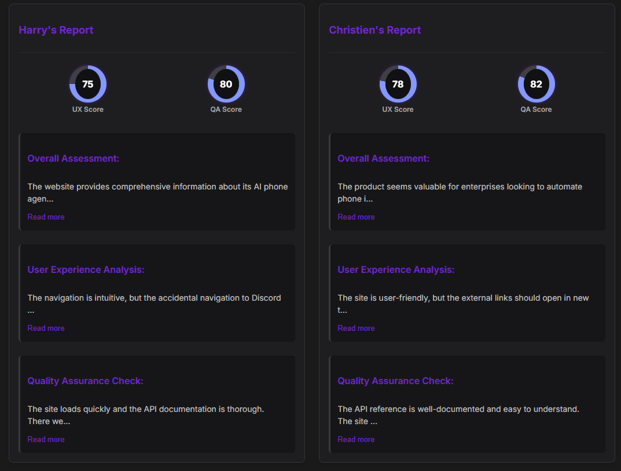Click Harry's UX Score gauge showing 75
Image resolution: width=621 pixels, height=471 pixels.
pos(87,84)
